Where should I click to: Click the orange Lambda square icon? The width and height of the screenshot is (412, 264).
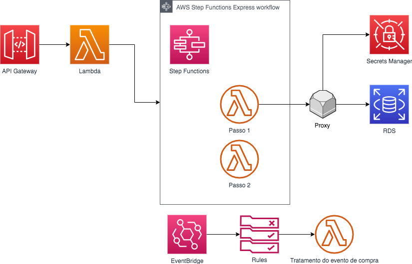pos(89,44)
